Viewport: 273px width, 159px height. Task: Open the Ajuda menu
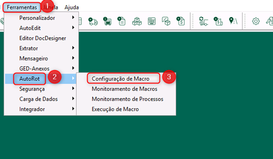tap(71, 7)
